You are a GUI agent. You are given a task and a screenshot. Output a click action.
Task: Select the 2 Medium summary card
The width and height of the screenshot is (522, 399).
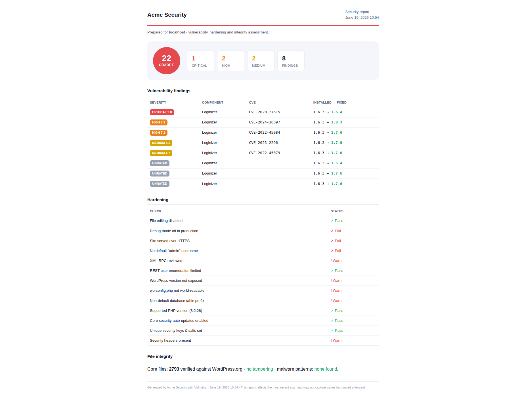(x=261, y=61)
